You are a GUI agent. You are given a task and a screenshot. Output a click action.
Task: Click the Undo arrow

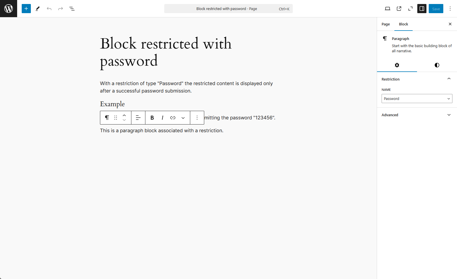[49, 9]
